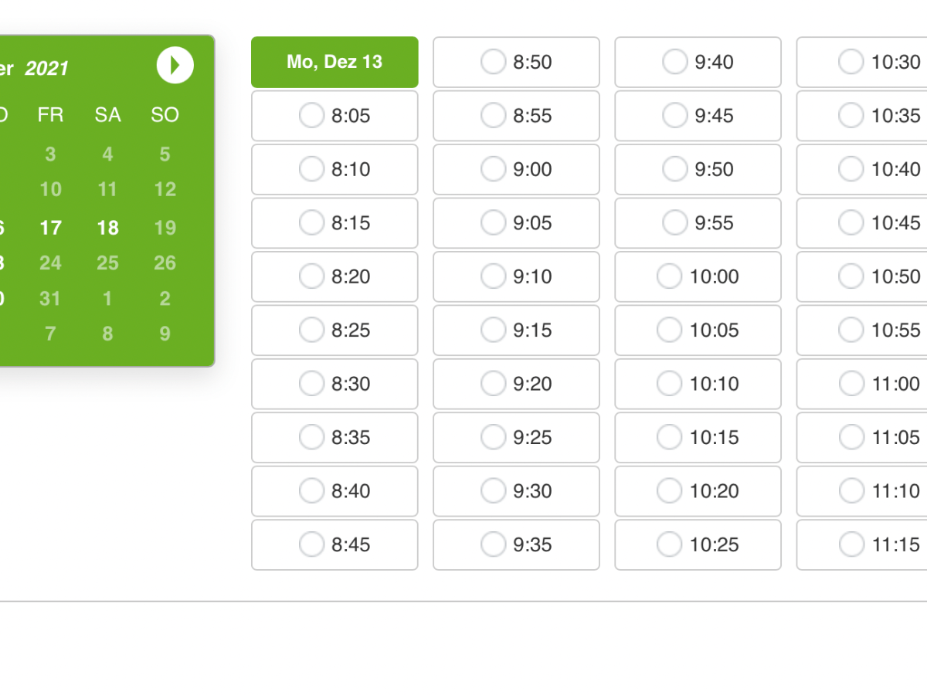Click the Mo, Dez 13 date header
The image size is (927, 695).
[334, 62]
